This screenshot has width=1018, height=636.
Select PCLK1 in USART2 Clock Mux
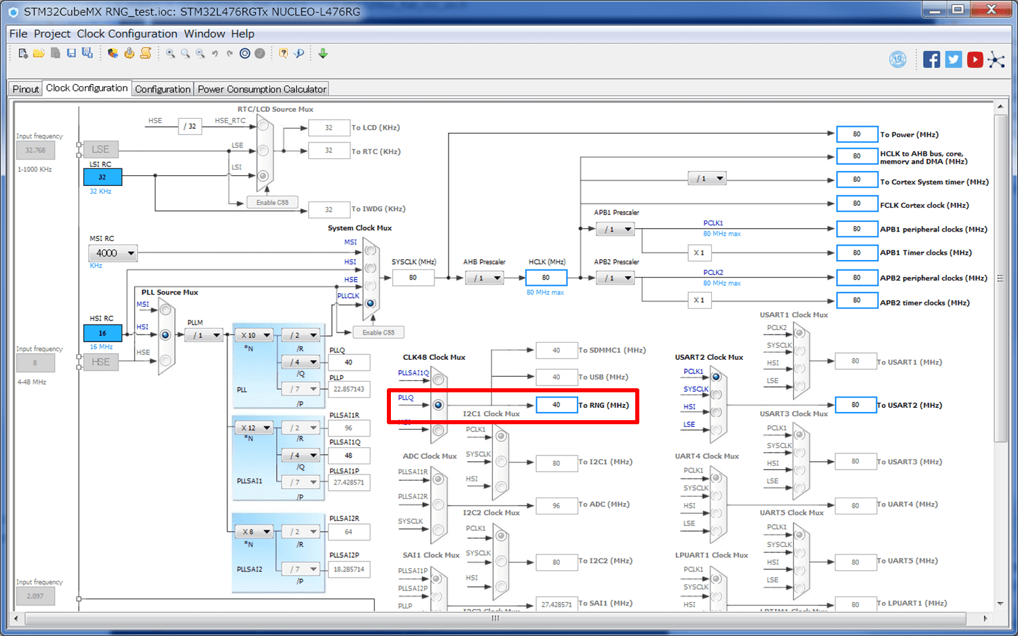pyautogui.click(x=716, y=376)
